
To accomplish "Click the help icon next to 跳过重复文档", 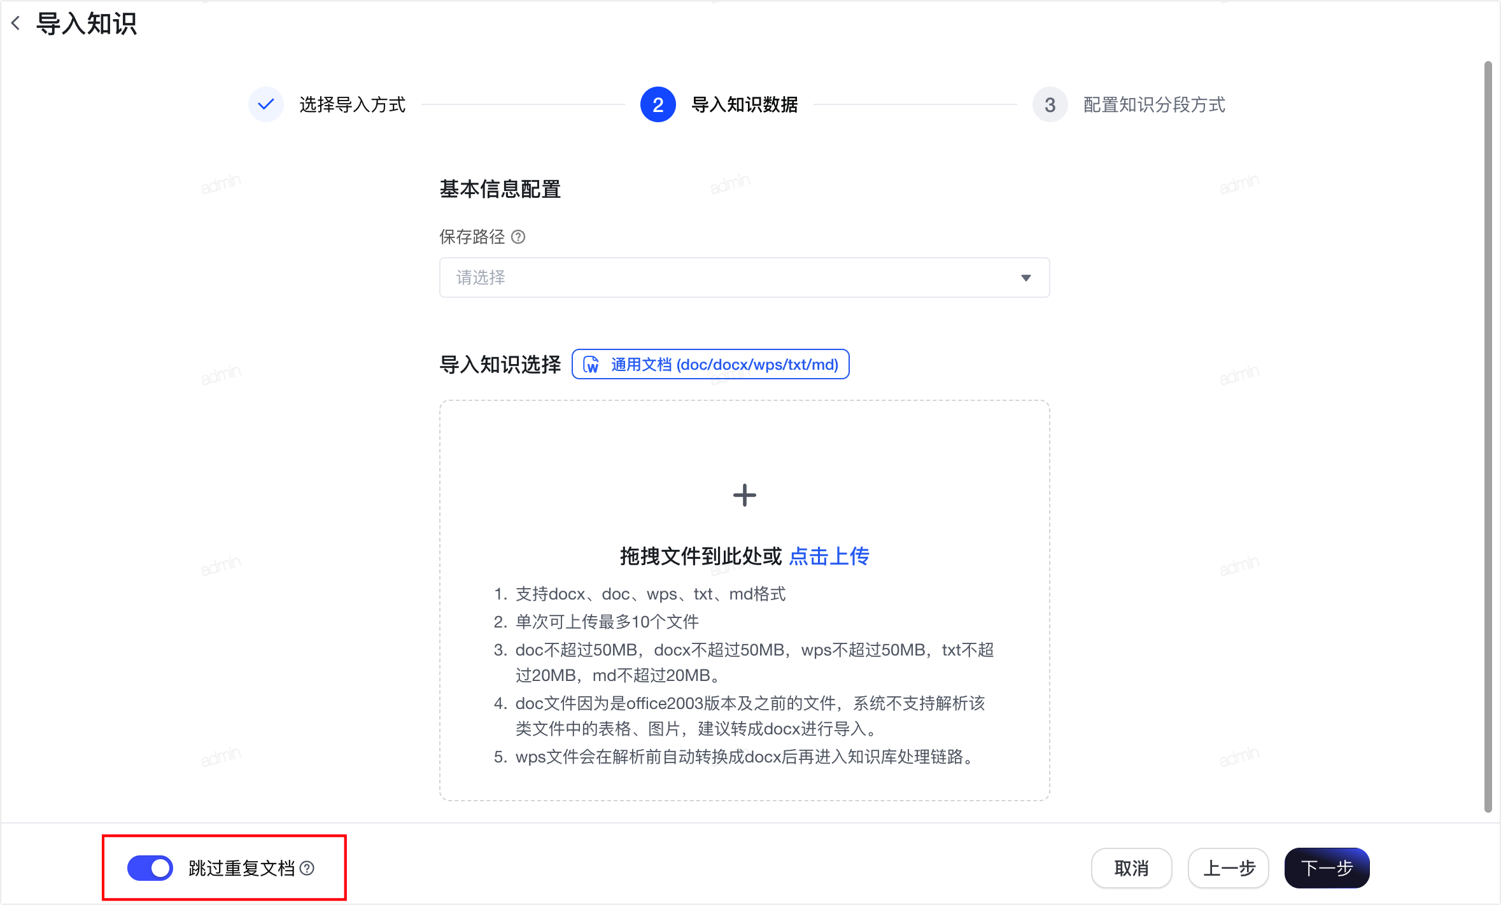I will pos(307,868).
